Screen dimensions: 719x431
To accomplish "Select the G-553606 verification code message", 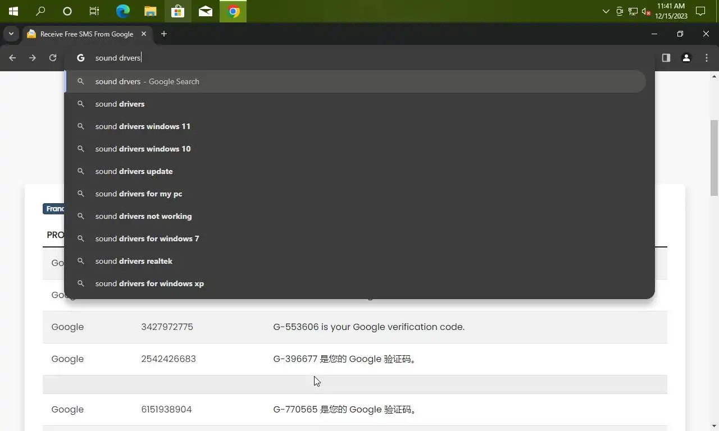I will tap(368, 327).
